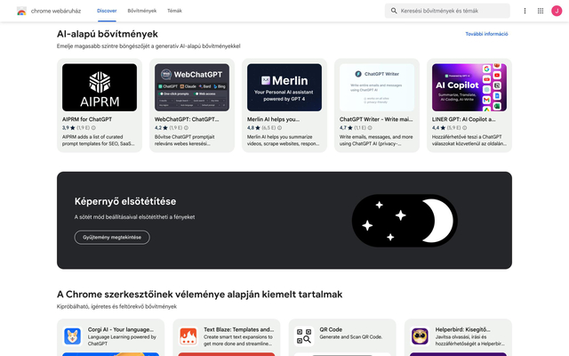Open the chrome webáruház title link
This screenshot has width=569, height=356.
(x=56, y=11)
